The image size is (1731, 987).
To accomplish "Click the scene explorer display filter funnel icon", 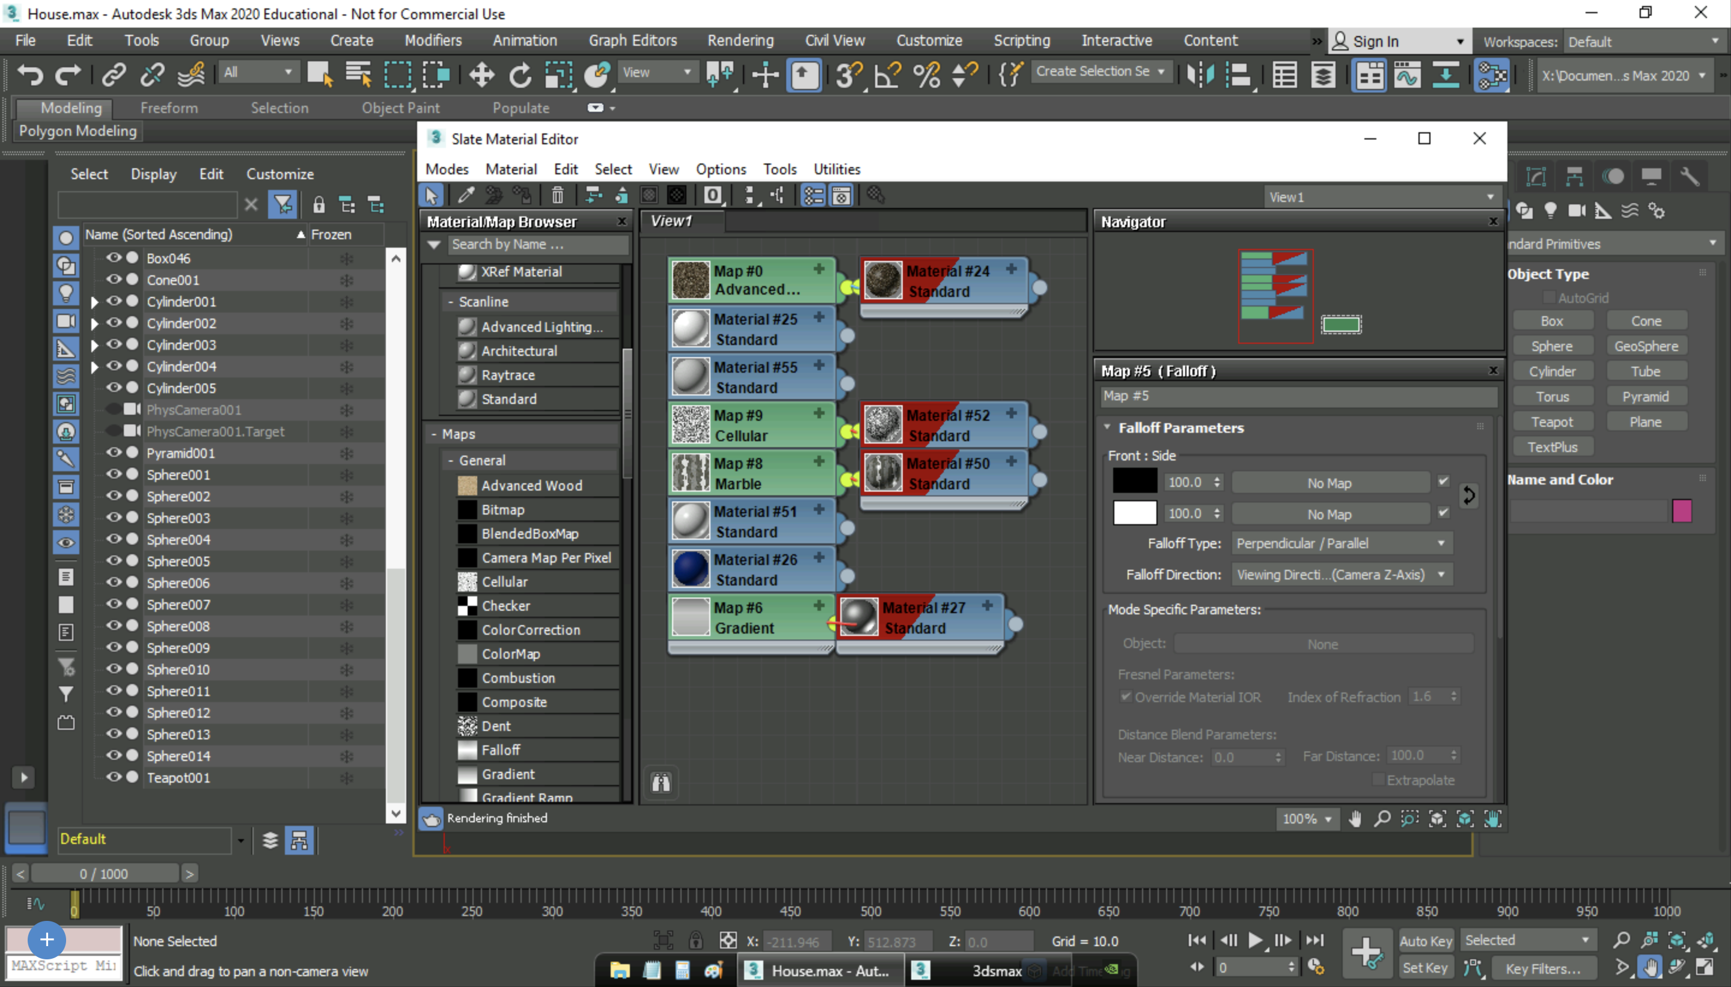I will tap(282, 204).
